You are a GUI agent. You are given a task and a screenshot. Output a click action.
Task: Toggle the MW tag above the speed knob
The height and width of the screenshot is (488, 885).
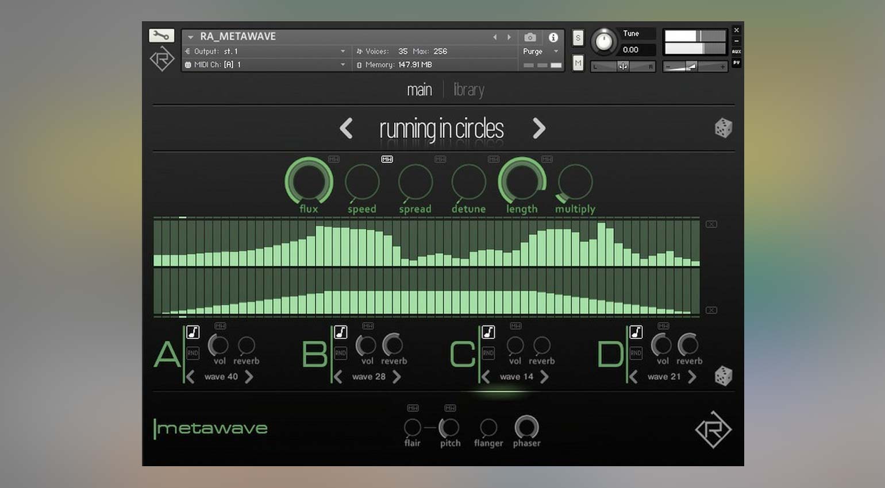tap(387, 159)
